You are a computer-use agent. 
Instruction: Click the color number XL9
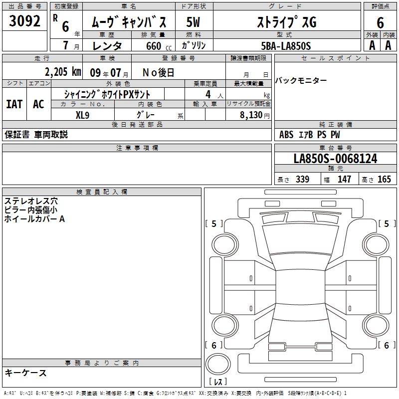click(83, 114)
